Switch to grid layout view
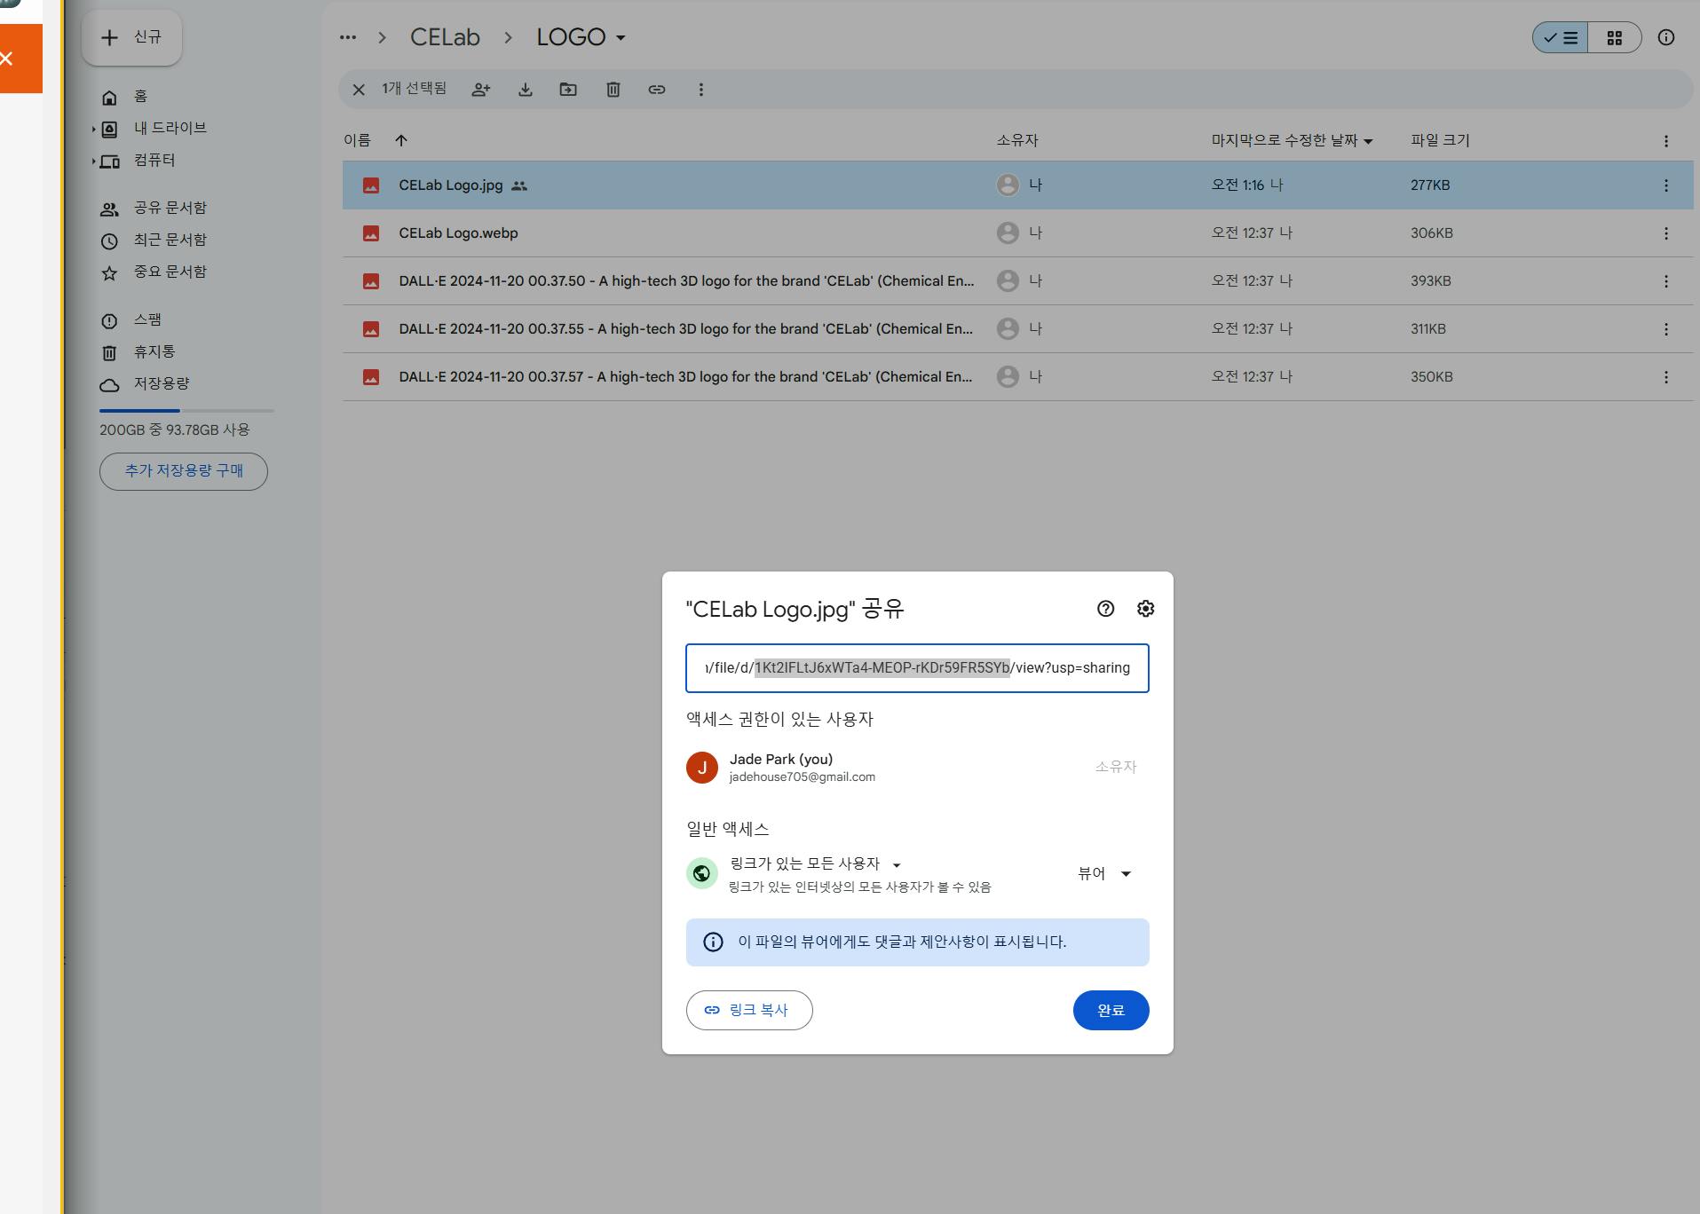Screen dimensions: 1700x1214 [x=1614, y=37]
